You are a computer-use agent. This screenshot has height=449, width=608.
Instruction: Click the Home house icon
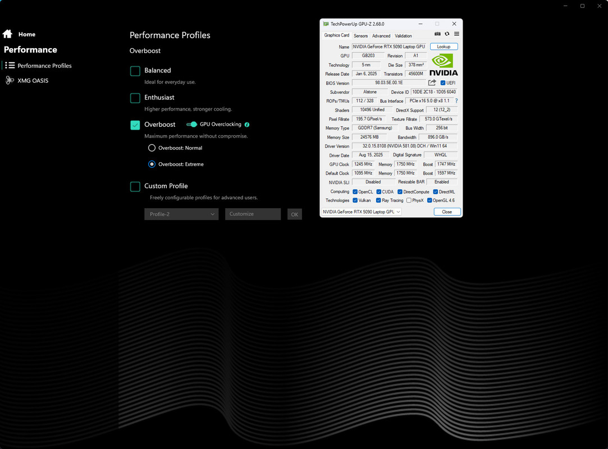[7, 34]
